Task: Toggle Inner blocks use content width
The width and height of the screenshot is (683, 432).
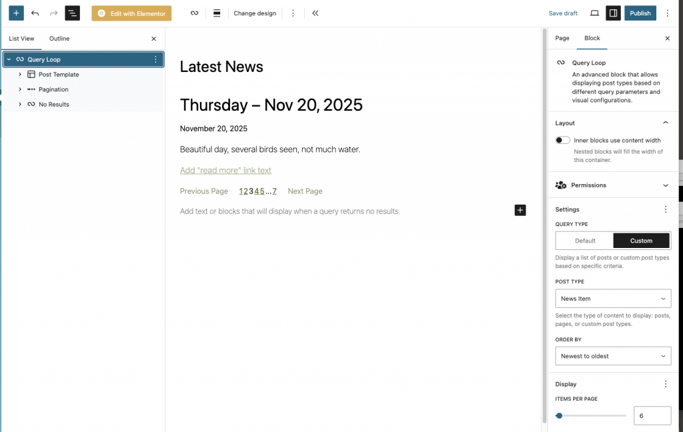Action: 563,141
